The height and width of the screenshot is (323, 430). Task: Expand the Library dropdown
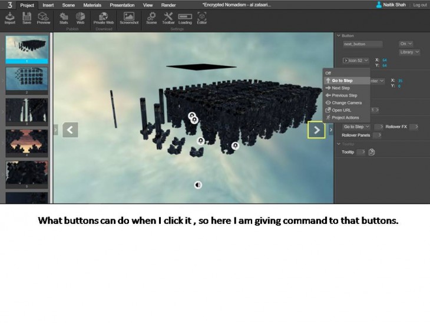click(x=409, y=52)
